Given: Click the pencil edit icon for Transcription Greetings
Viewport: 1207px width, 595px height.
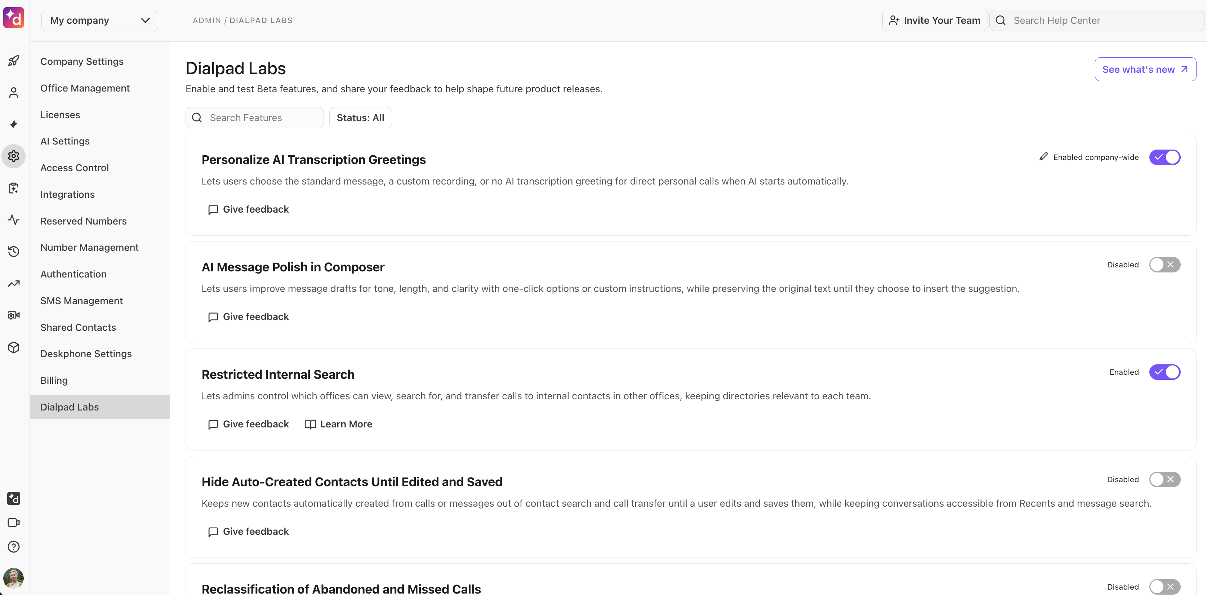Looking at the screenshot, I should point(1043,157).
